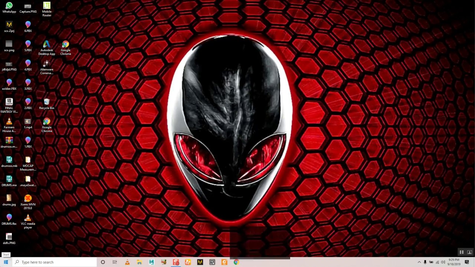Open the yellow M Marvelous Designer taskbar icon

coord(200,262)
